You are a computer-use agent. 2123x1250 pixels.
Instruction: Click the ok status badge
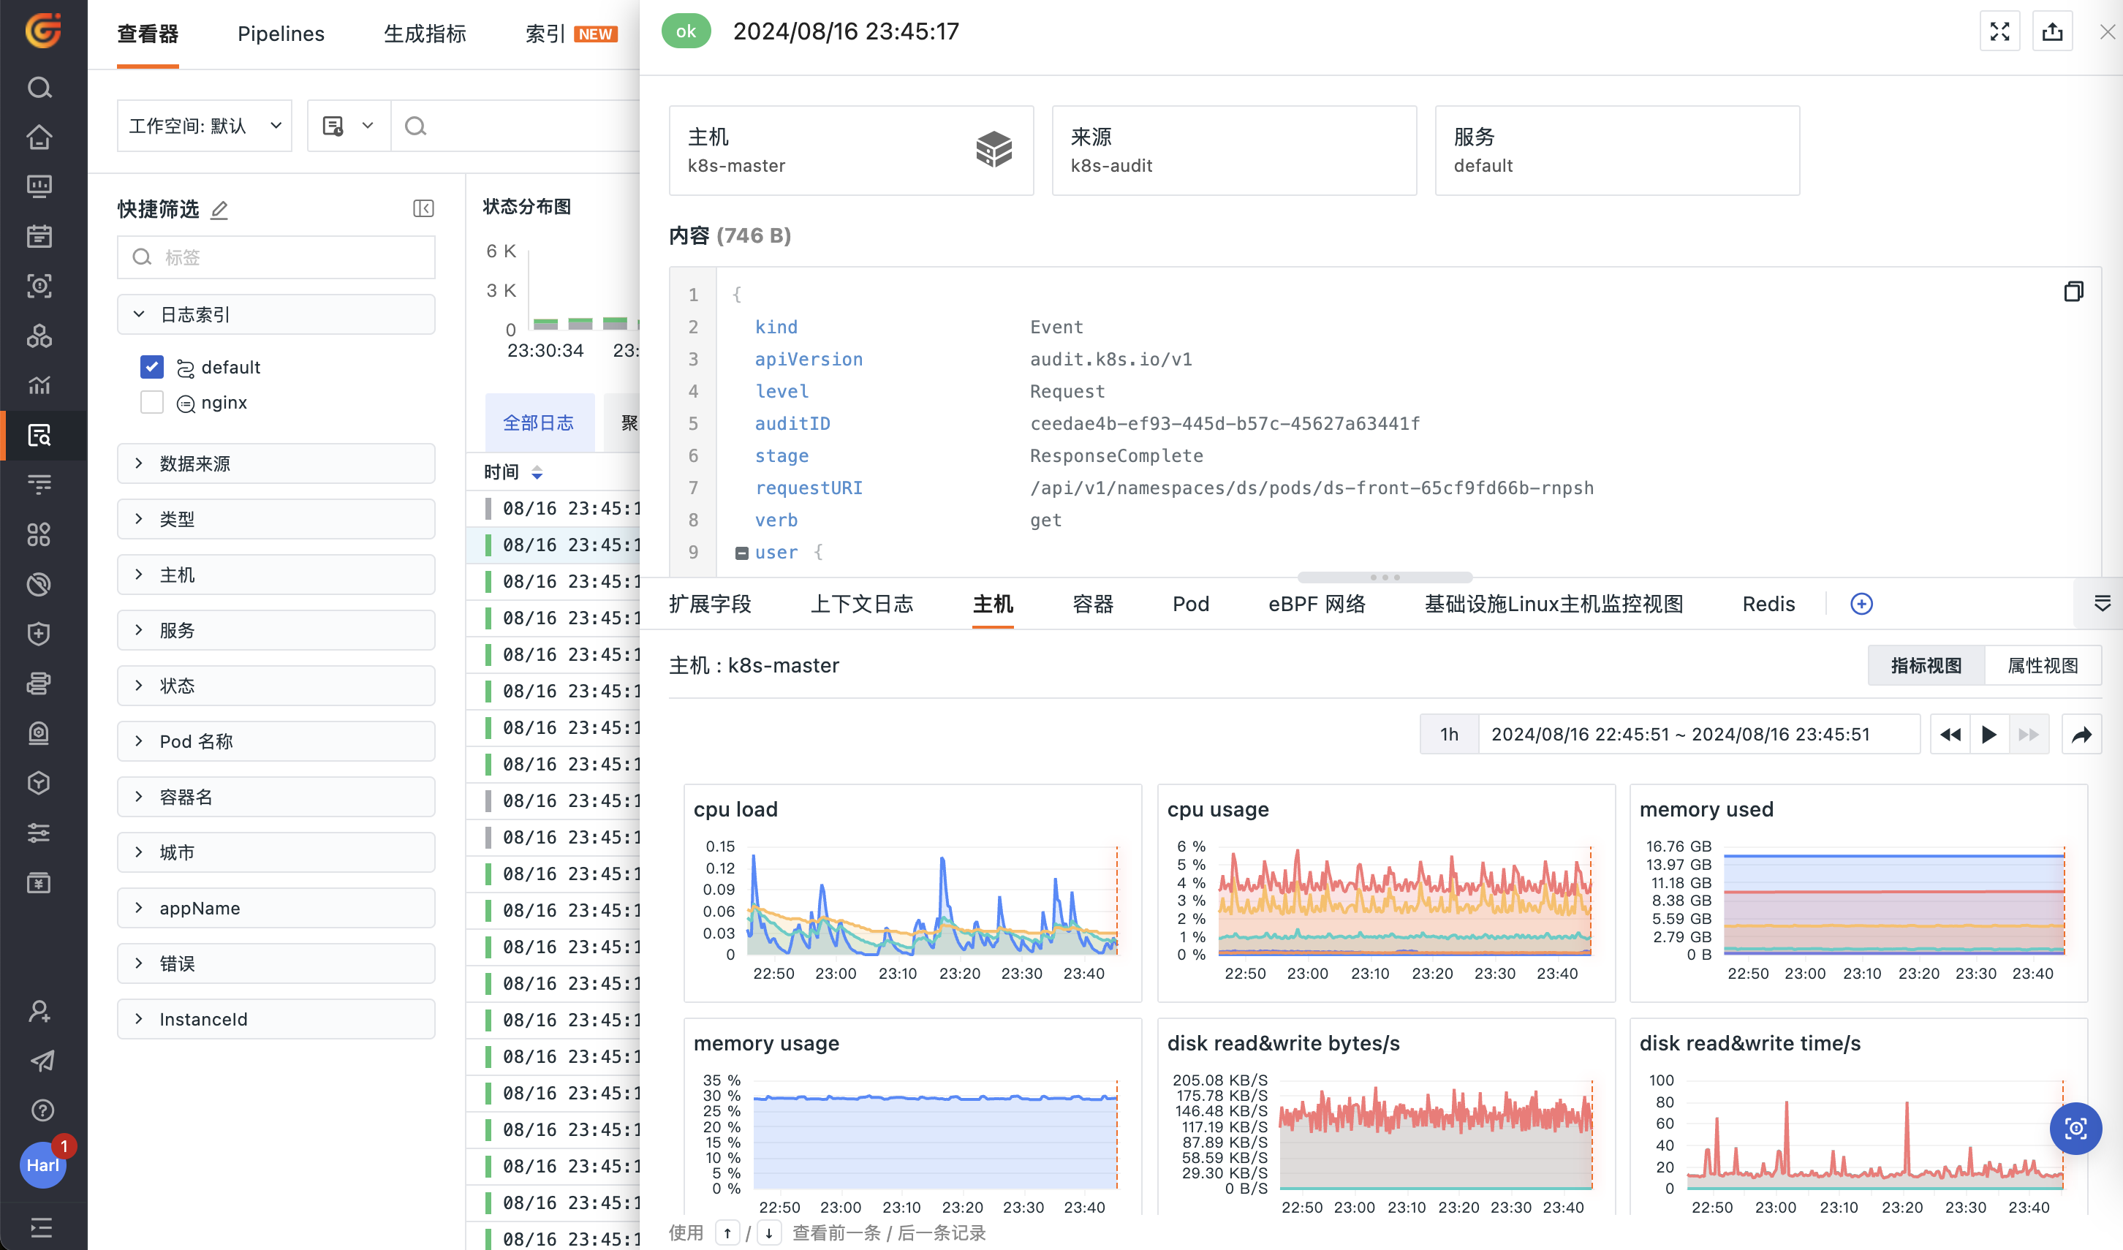click(686, 32)
